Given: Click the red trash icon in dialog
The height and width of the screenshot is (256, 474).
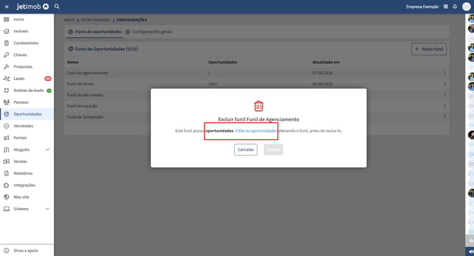Looking at the screenshot, I should click(258, 106).
